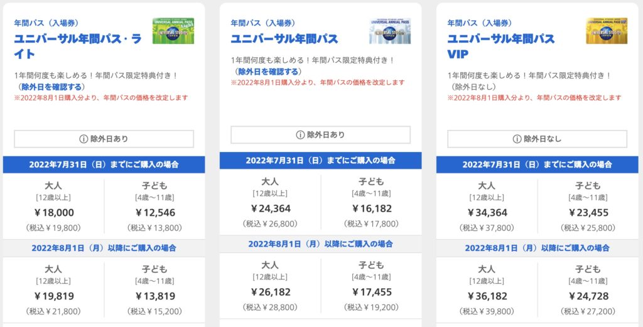Select the ¥36,182 adult price in the VIP card
The width and height of the screenshot is (643, 327).
click(x=487, y=296)
